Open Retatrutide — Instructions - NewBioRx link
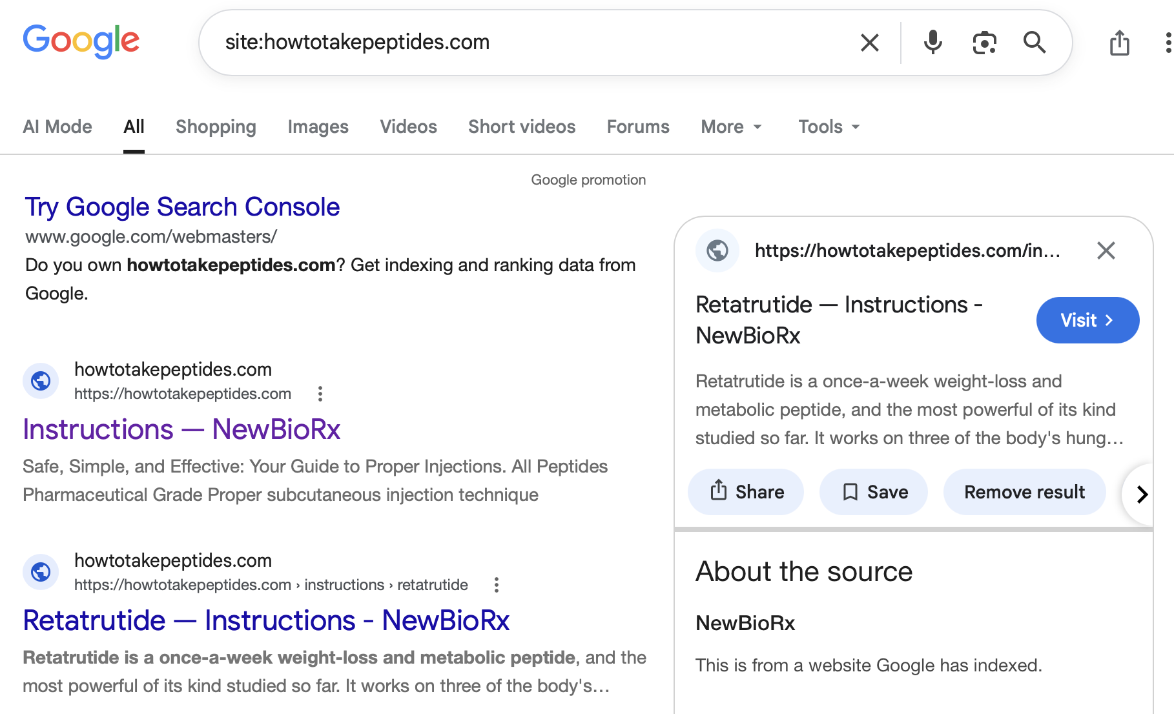Viewport: 1174px width, 714px height. click(x=266, y=620)
